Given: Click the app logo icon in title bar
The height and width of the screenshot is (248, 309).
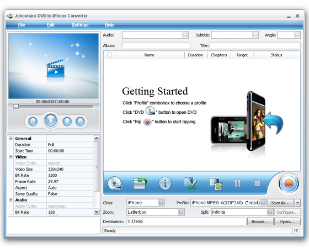Looking at the screenshot, I should click(x=10, y=16).
